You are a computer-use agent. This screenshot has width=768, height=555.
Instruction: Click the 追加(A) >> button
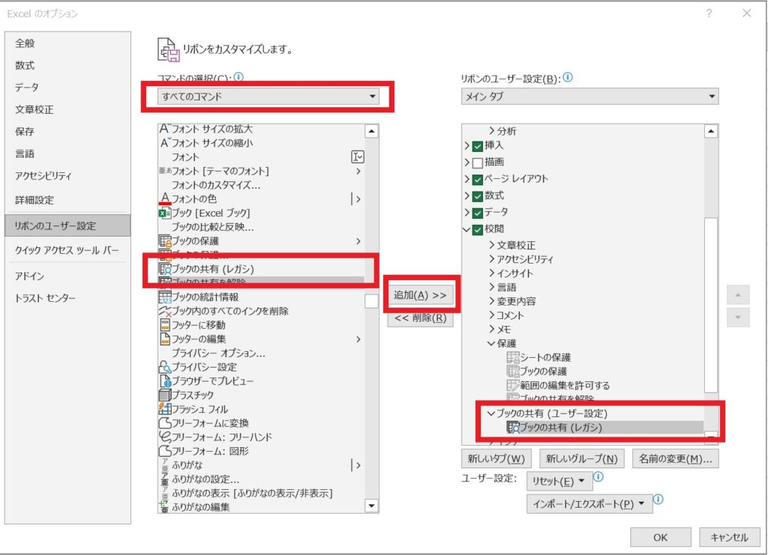(420, 295)
